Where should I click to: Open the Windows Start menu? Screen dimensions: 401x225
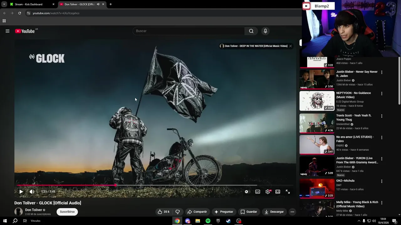pyautogui.click(x=5, y=221)
